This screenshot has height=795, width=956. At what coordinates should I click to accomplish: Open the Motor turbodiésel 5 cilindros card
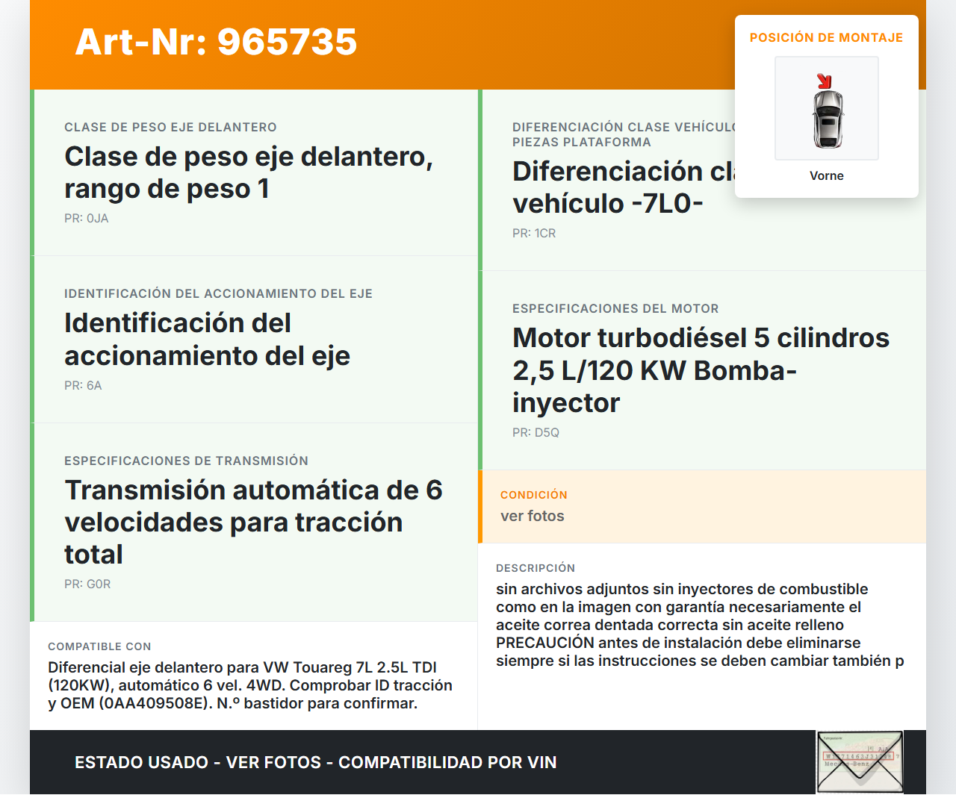pyautogui.click(x=701, y=370)
